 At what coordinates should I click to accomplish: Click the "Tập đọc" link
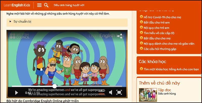[x=165, y=90]
